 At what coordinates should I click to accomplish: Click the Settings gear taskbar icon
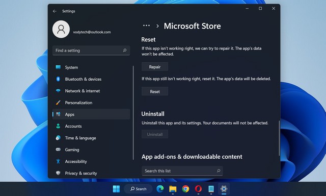click(224, 189)
